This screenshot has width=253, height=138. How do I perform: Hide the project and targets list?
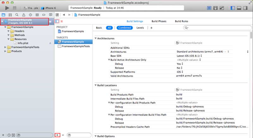coord(57,21)
